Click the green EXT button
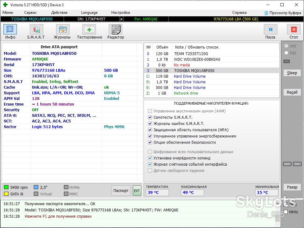304x228 pixels. click(137, 191)
